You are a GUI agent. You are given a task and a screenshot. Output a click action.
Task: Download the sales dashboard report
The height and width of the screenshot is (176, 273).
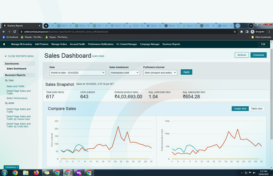258,55
